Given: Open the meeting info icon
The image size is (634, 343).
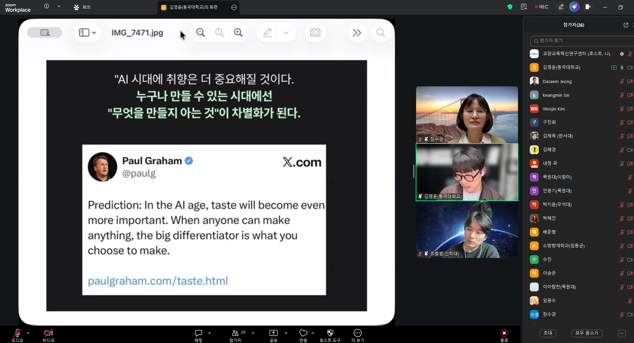Looking at the screenshot, I should tap(47, 6).
